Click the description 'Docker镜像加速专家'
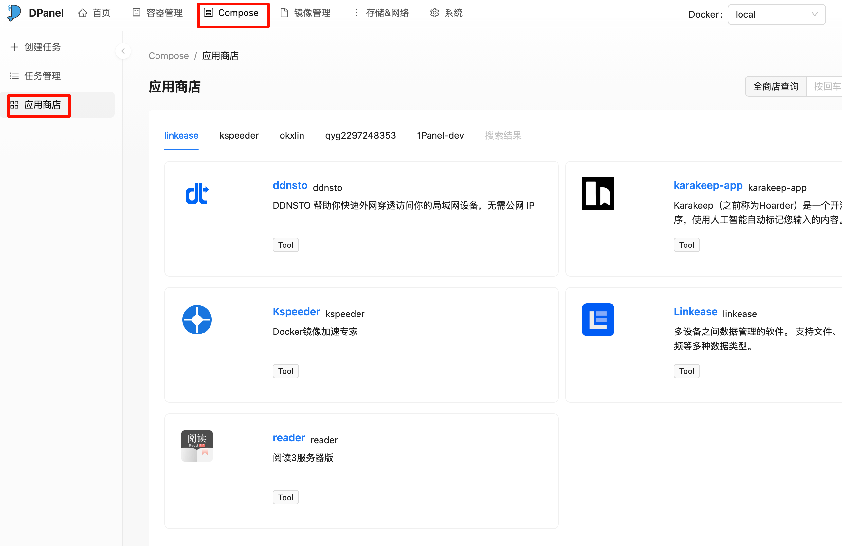This screenshot has width=842, height=546. [315, 332]
